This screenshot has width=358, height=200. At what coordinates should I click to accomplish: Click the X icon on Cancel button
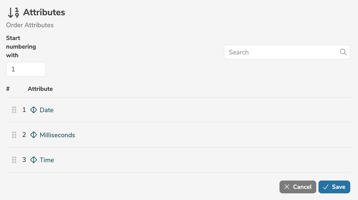point(287,187)
